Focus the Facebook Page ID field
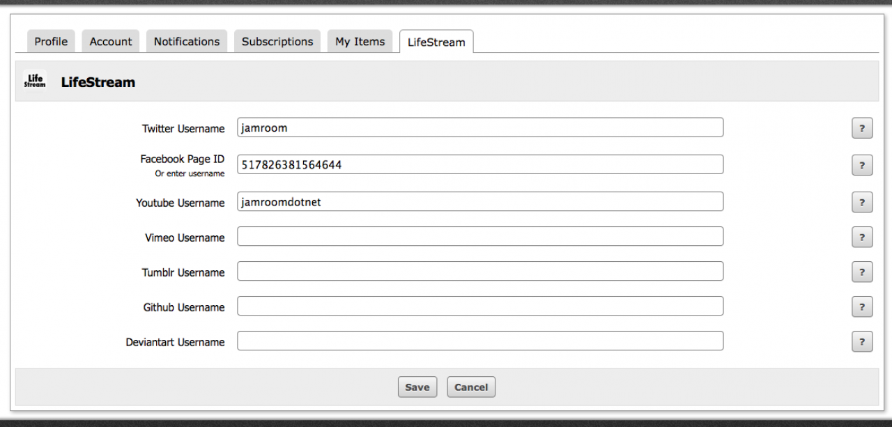Image resolution: width=892 pixels, height=427 pixels. 479,164
